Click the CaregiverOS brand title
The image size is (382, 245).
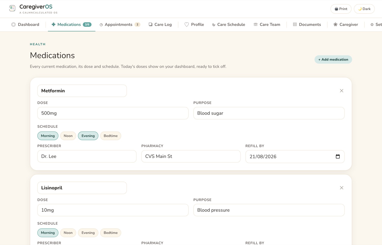click(x=36, y=7)
